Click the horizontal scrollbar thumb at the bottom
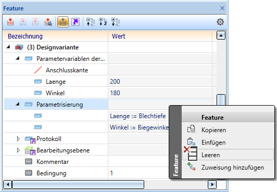The image size is (277, 192). tap(78, 185)
